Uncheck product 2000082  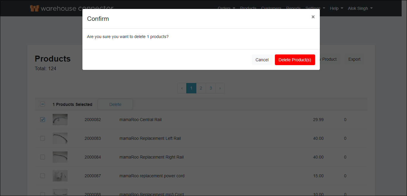click(43, 119)
